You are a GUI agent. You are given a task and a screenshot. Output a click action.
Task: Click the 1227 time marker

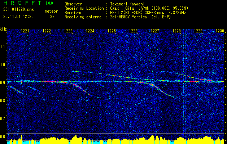pos(155,31)
